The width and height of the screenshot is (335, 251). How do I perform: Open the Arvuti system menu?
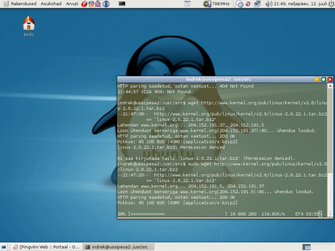pyautogui.click(x=72, y=4)
